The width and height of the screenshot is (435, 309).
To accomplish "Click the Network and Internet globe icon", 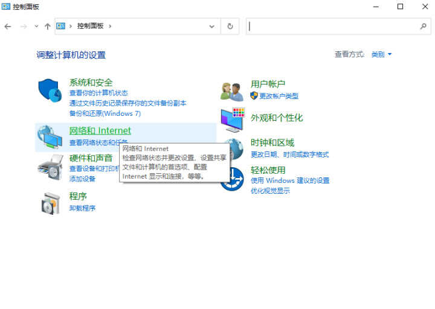I will coord(50,137).
